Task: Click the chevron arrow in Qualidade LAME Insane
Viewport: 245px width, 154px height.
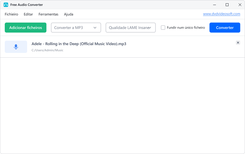Action: [150, 28]
